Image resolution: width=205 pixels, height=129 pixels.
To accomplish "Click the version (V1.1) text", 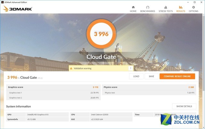I will [x=40, y=78].
